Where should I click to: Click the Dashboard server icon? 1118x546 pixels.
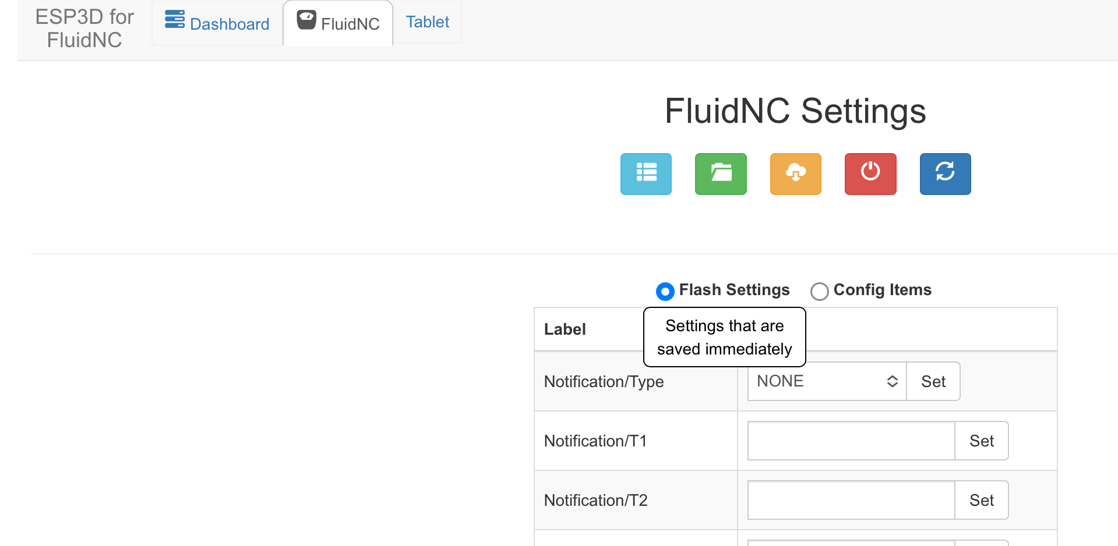pyautogui.click(x=175, y=20)
